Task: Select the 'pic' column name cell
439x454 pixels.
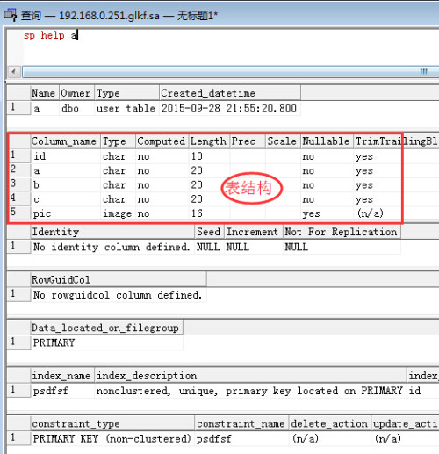Action: tap(66, 213)
